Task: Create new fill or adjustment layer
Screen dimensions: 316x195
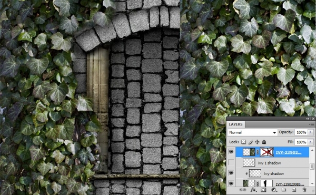Action: pyautogui.click(x=274, y=190)
